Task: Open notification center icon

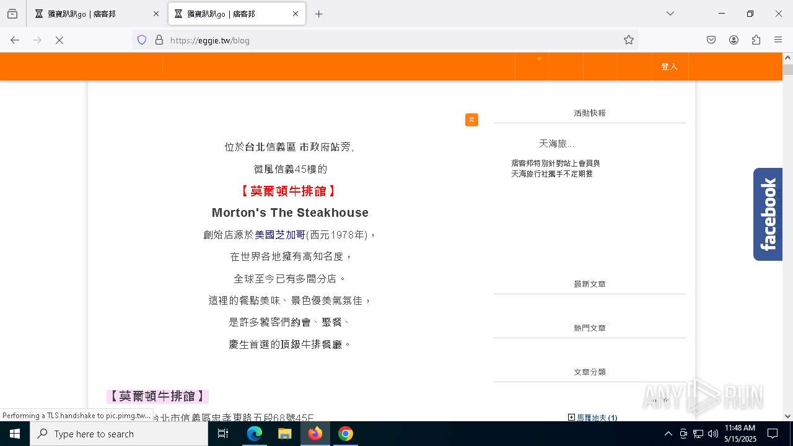Action: point(773,434)
